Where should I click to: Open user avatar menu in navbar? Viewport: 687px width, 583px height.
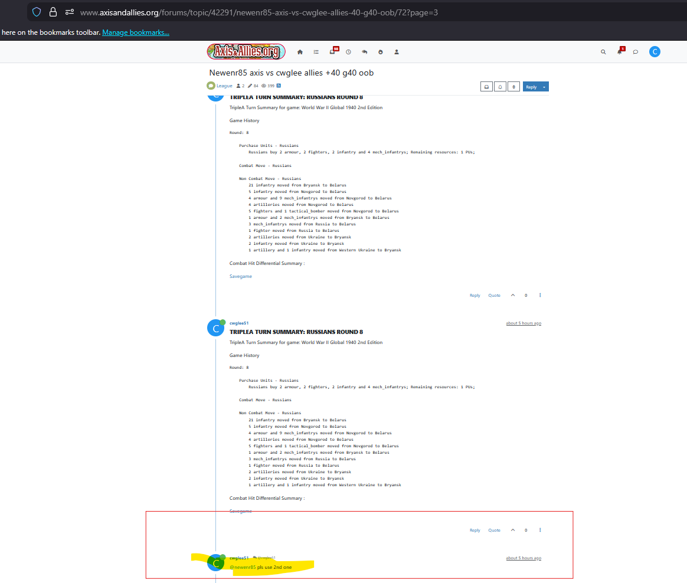click(655, 52)
